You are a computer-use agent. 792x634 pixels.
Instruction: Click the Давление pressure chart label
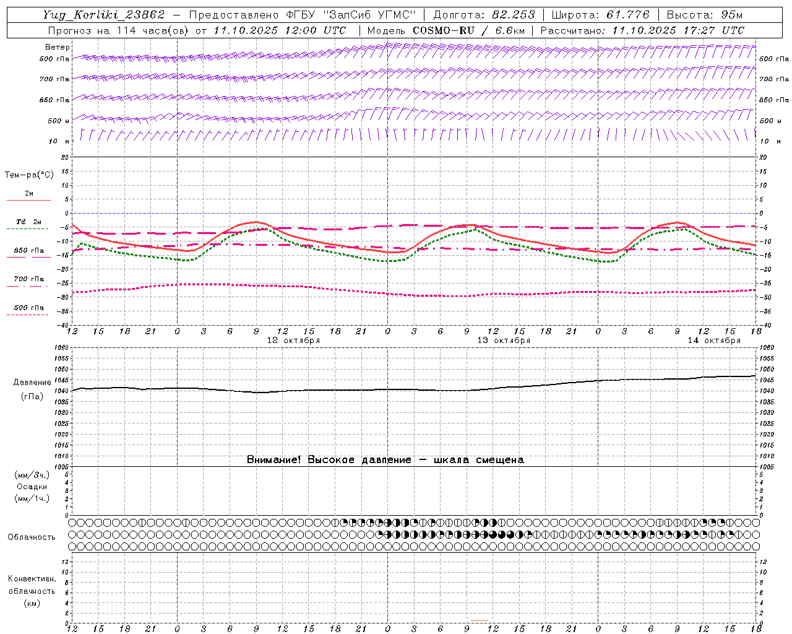pyautogui.click(x=32, y=383)
